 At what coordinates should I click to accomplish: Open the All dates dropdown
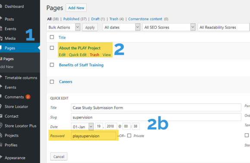pos(121,27)
